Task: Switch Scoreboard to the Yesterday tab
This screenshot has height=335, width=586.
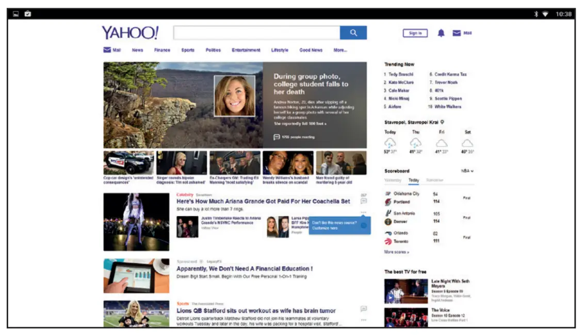Action: click(x=393, y=180)
